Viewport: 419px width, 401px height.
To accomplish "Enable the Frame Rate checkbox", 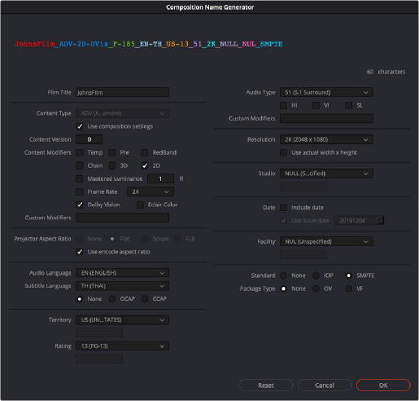I will tap(80, 192).
